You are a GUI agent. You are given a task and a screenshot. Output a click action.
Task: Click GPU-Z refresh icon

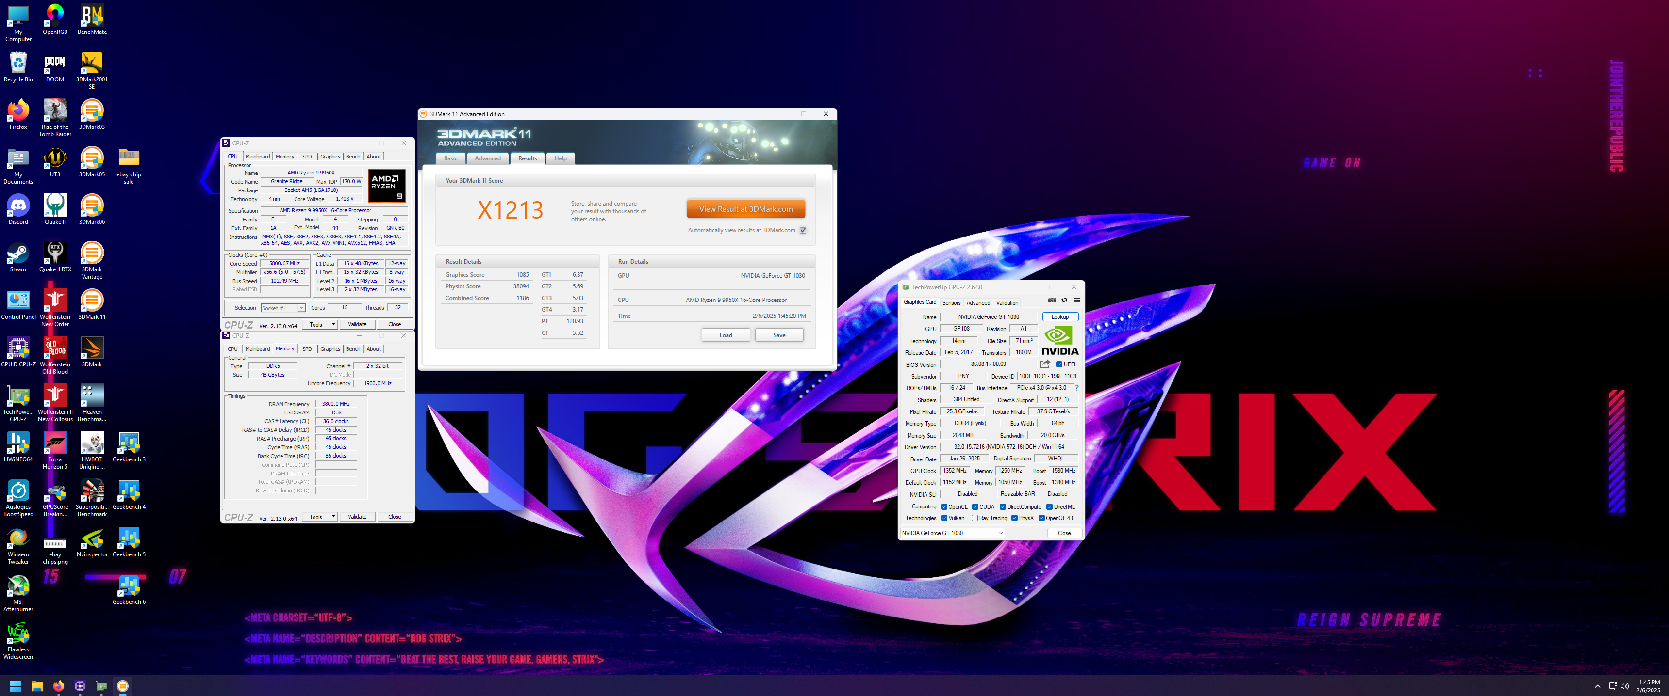tap(1064, 300)
